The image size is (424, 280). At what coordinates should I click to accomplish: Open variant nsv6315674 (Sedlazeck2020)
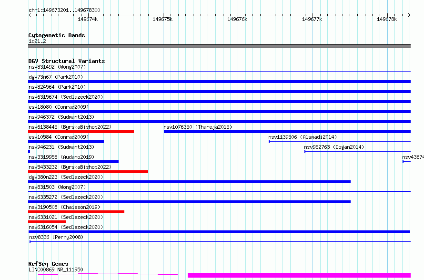point(66,97)
